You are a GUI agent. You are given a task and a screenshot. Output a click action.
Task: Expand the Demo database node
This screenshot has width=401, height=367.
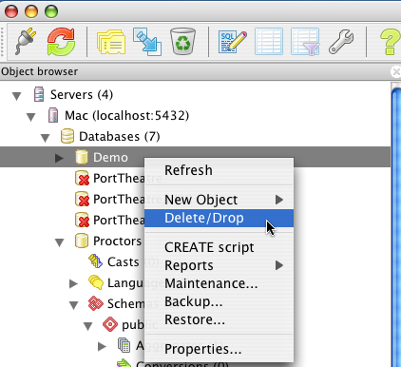(59, 158)
